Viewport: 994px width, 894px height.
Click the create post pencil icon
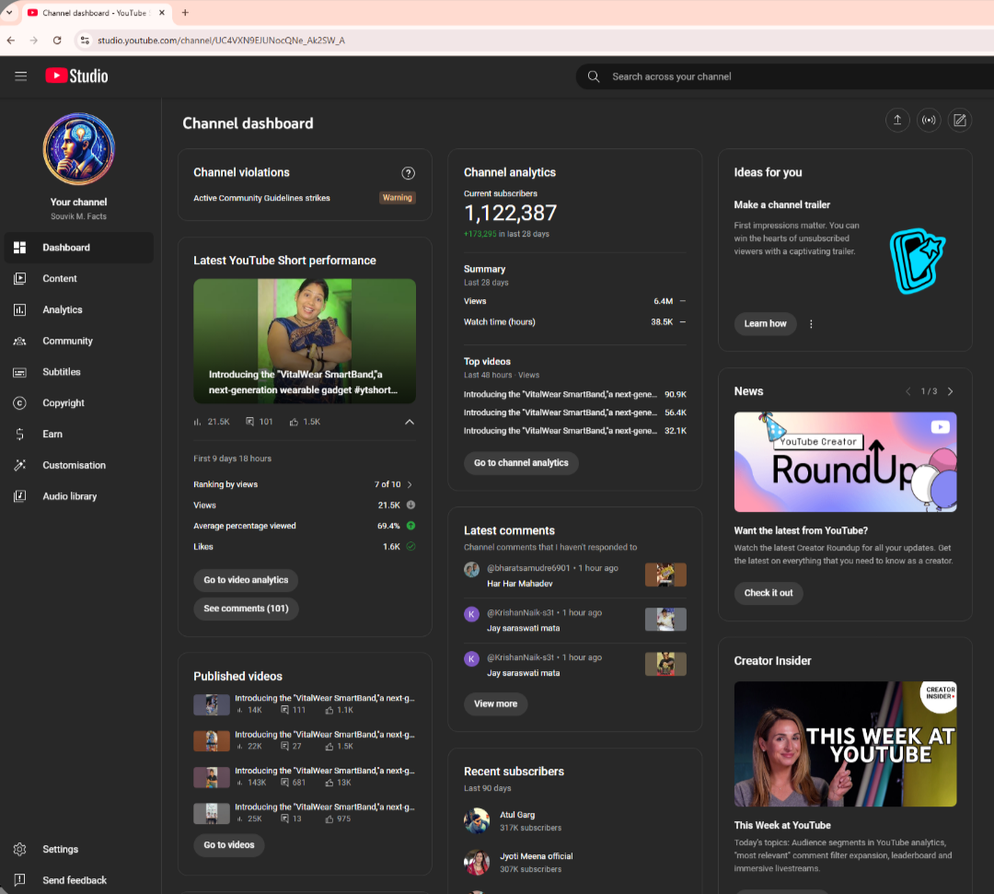[960, 120]
